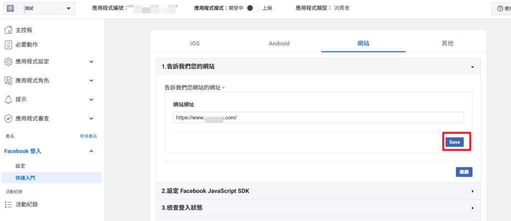The height and width of the screenshot is (221, 511).
Task: Click the 應用程式設定 gear icon
Action: click(x=8, y=61)
